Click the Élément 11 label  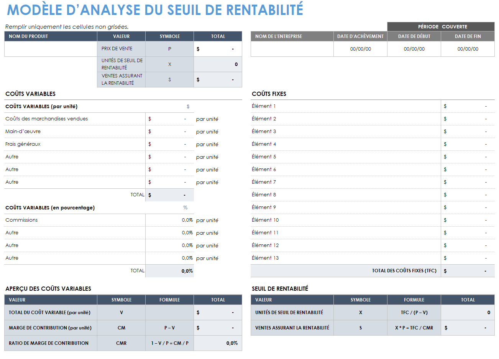tap(265, 233)
